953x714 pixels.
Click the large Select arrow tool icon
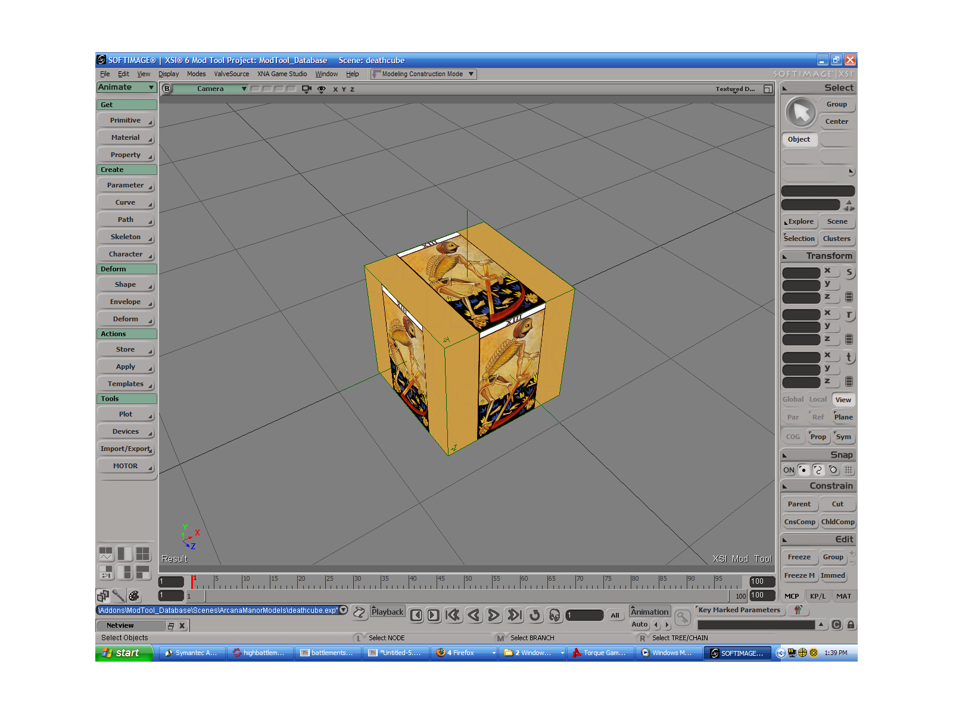point(801,112)
